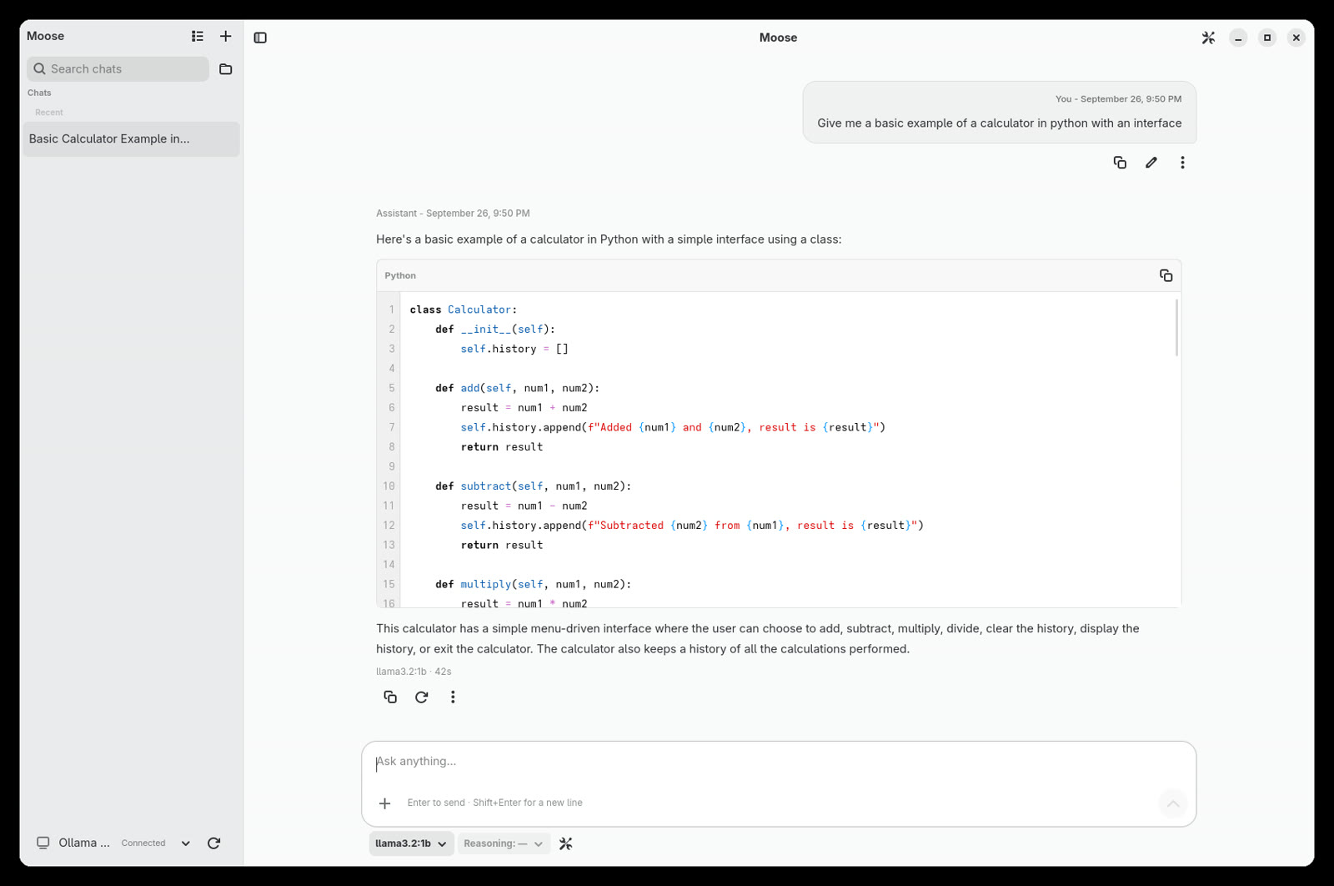
Task: Edit the user's message with pencil icon
Action: click(1151, 163)
